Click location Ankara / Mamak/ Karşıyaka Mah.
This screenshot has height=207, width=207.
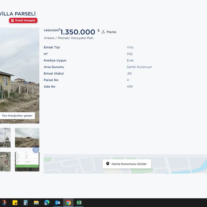[x=69, y=38]
